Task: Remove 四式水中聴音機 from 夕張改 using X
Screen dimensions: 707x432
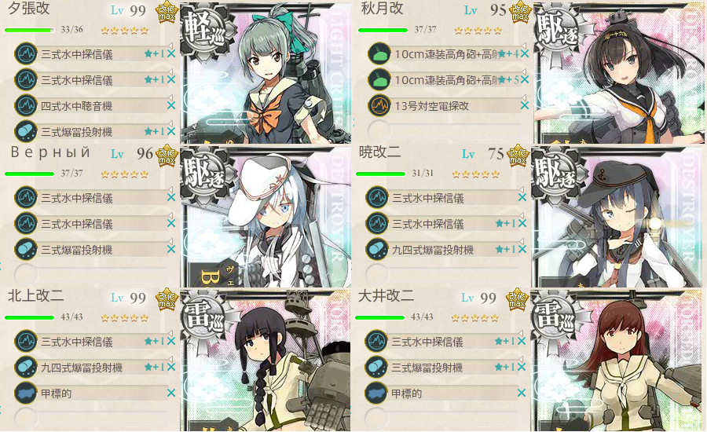Action: point(171,105)
